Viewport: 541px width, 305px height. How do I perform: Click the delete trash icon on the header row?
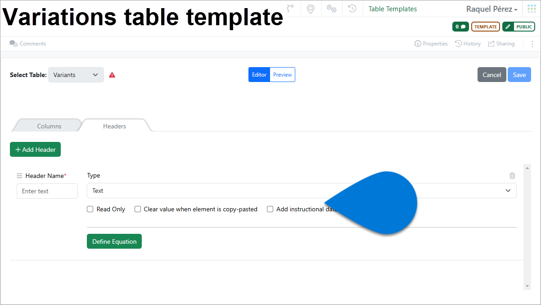coord(512,176)
